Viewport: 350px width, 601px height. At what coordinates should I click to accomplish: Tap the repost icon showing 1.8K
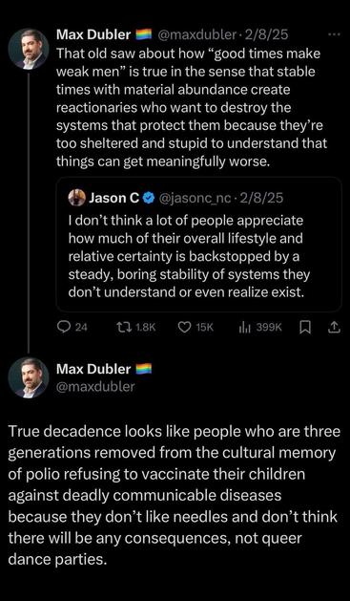tap(124, 328)
